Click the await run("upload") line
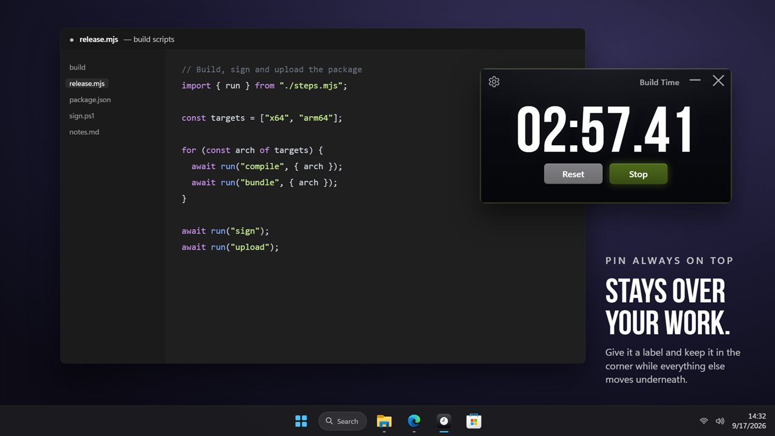775x436 pixels. click(230, 247)
